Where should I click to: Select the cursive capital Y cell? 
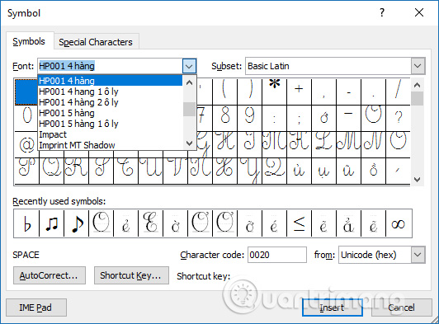pos(249,171)
